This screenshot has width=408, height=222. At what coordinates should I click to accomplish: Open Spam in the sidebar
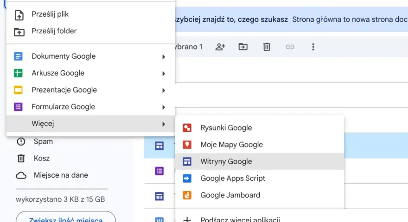click(43, 142)
